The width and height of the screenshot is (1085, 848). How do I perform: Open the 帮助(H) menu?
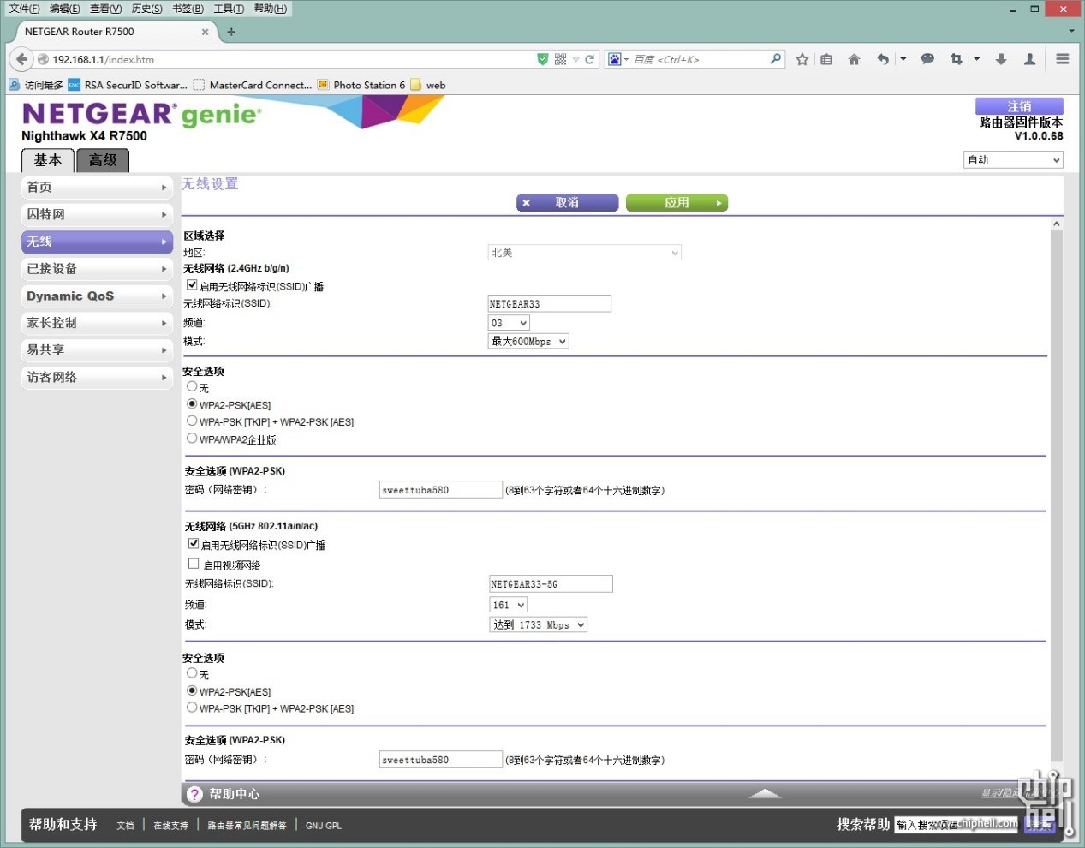tap(271, 9)
